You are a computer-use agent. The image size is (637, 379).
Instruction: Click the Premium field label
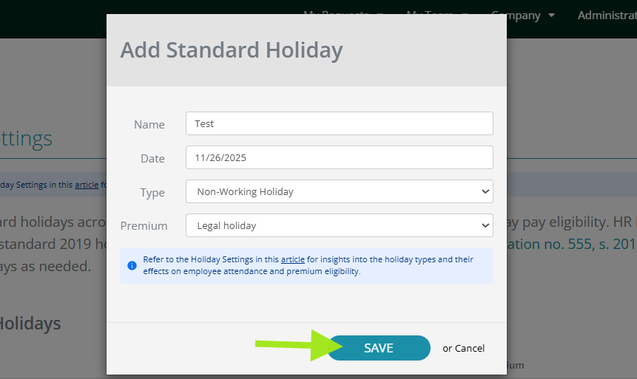pyautogui.click(x=144, y=226)
